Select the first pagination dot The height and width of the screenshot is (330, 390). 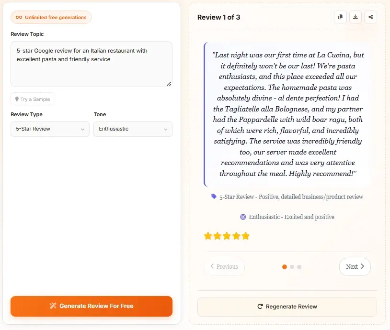pos(285,267)
